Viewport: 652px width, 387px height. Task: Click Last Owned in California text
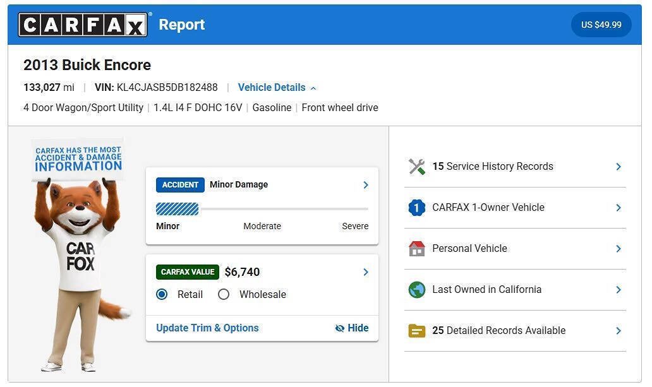(487, 289)
